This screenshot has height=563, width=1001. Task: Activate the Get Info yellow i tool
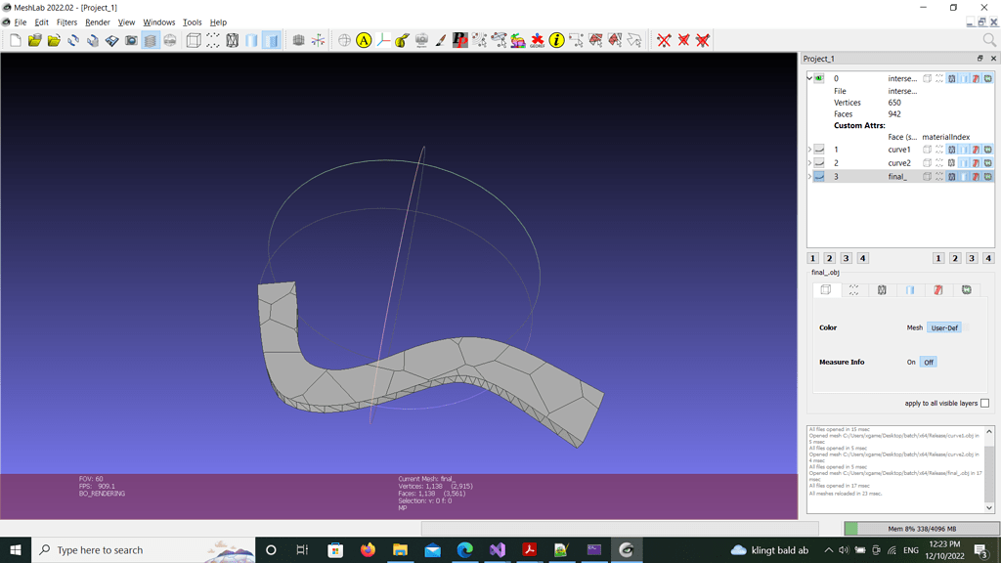pos(556,40)
